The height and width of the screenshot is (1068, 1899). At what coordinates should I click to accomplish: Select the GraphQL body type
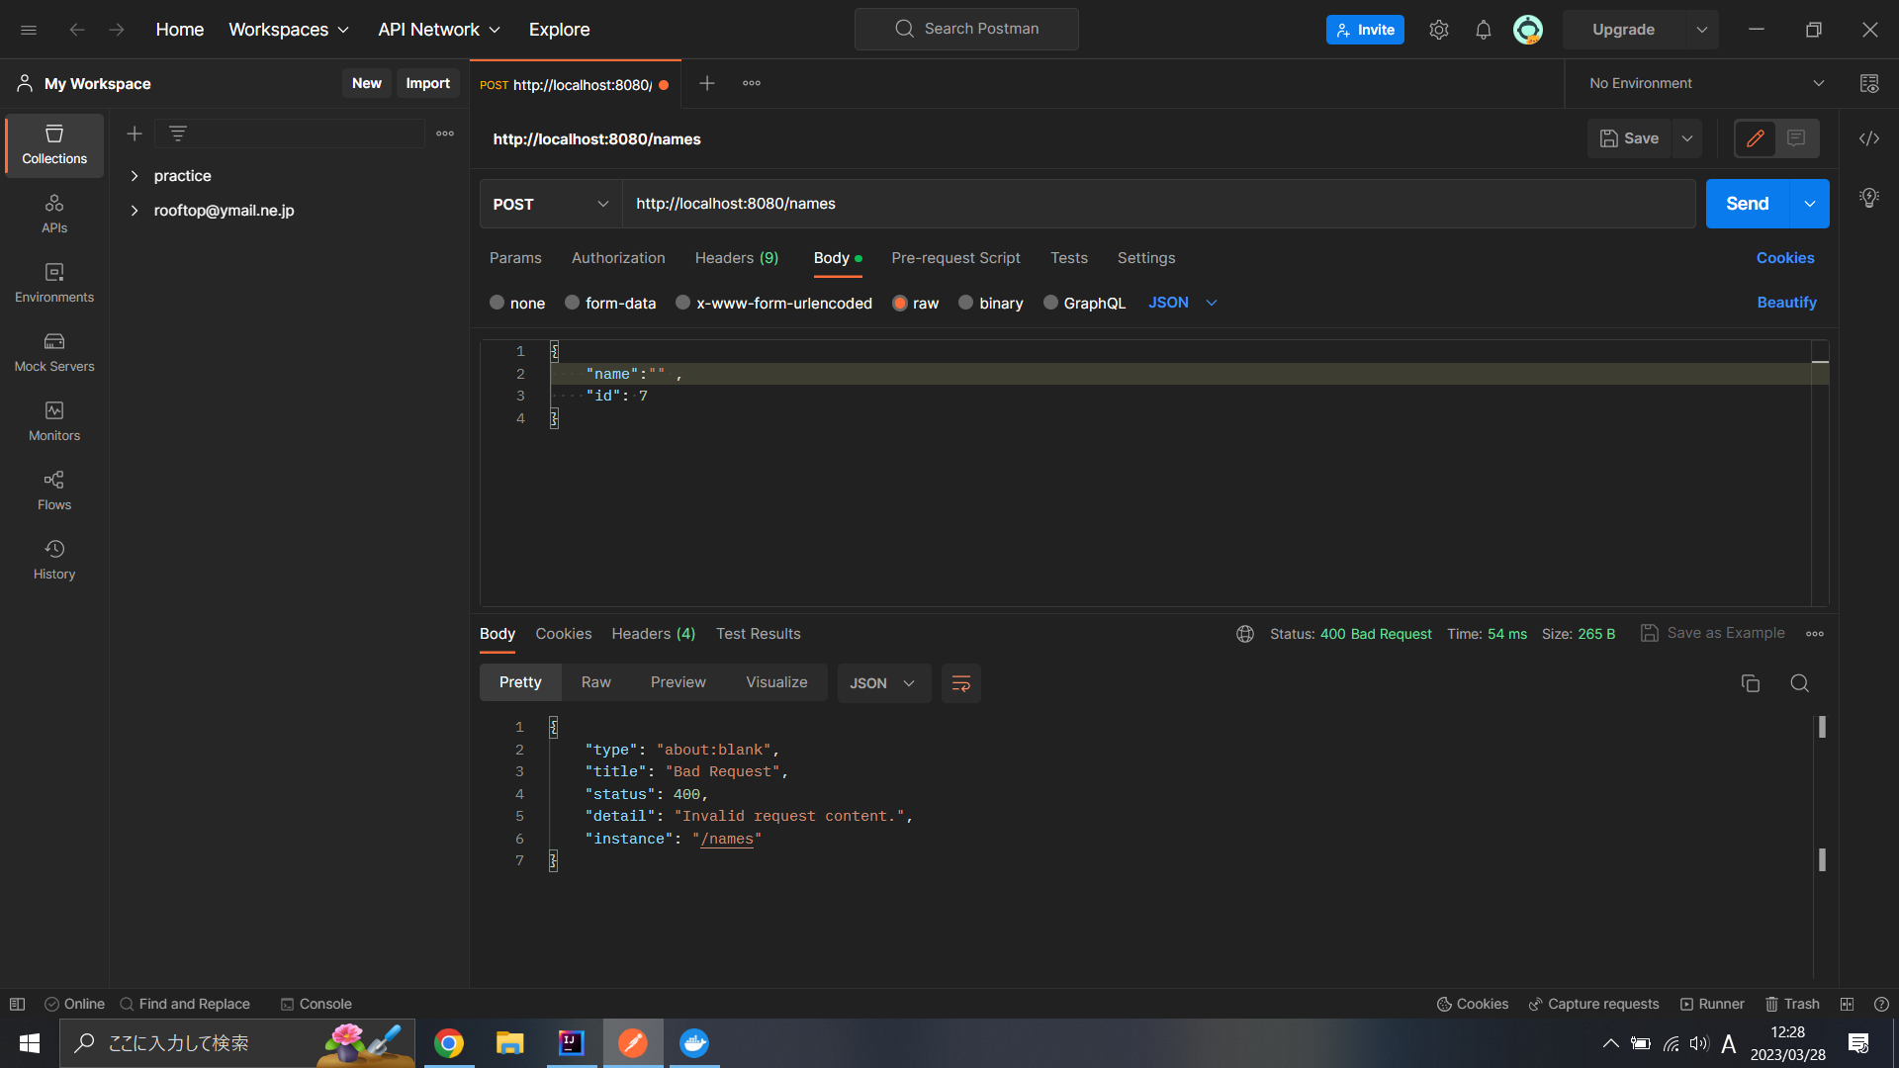point(1085,303)
